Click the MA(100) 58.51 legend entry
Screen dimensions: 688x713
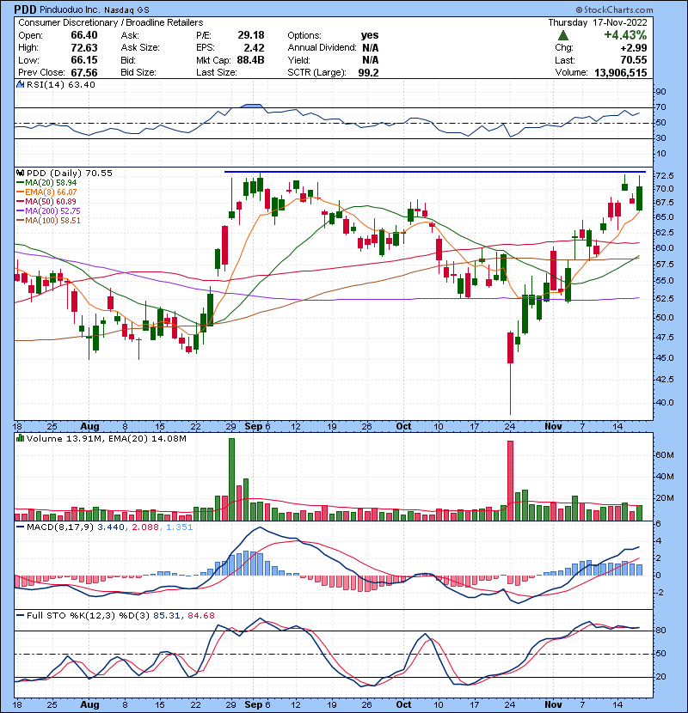[52, 221]
